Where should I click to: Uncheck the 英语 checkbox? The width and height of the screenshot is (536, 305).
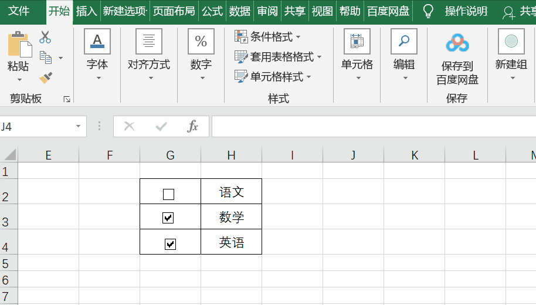170,244
